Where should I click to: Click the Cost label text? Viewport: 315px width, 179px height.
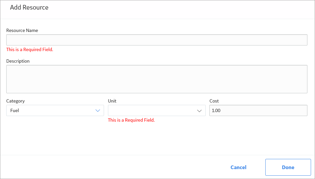[214, 101]
